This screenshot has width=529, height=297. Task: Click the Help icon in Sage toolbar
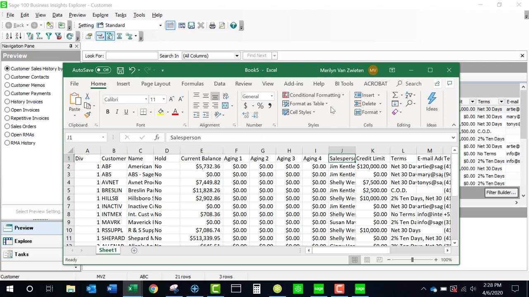click(234, 26)
